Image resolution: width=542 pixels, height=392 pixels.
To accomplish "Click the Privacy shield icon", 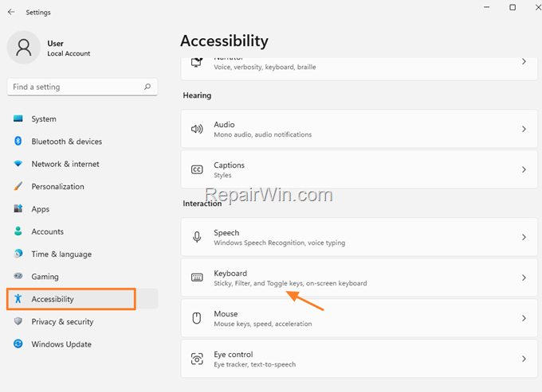I will (x=18, y=321).
